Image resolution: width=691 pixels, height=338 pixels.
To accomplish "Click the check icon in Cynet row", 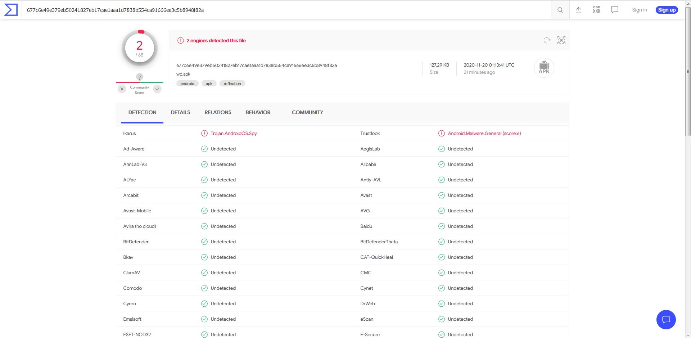I will [442, 288].
